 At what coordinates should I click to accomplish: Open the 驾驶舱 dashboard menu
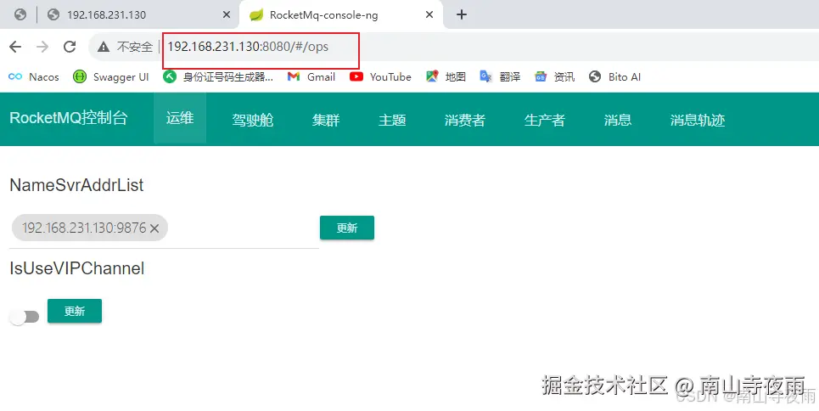253,120
